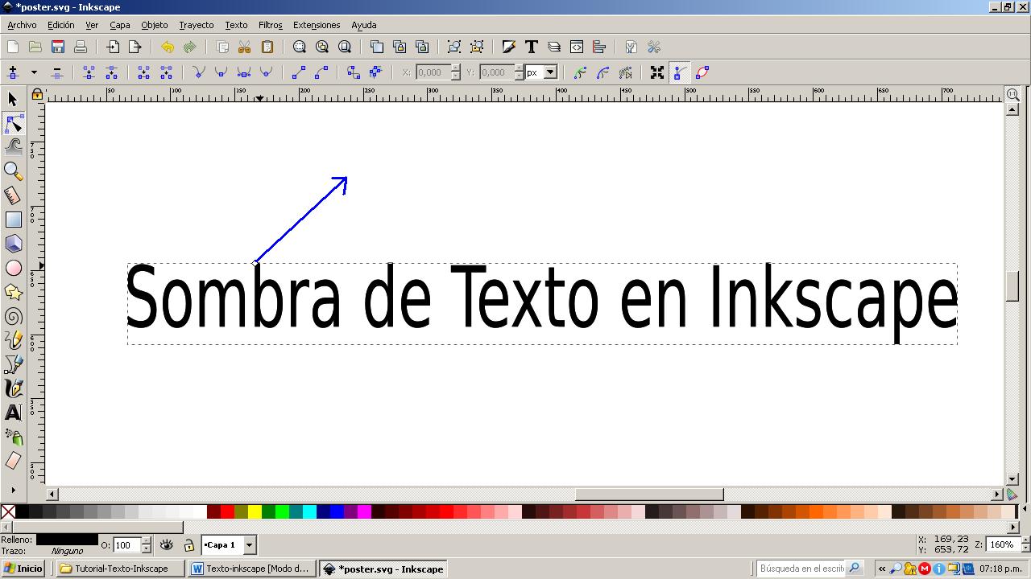The image size is (1031, 579).
Task: Open the Filtros menu
Action: pos(271,25)
